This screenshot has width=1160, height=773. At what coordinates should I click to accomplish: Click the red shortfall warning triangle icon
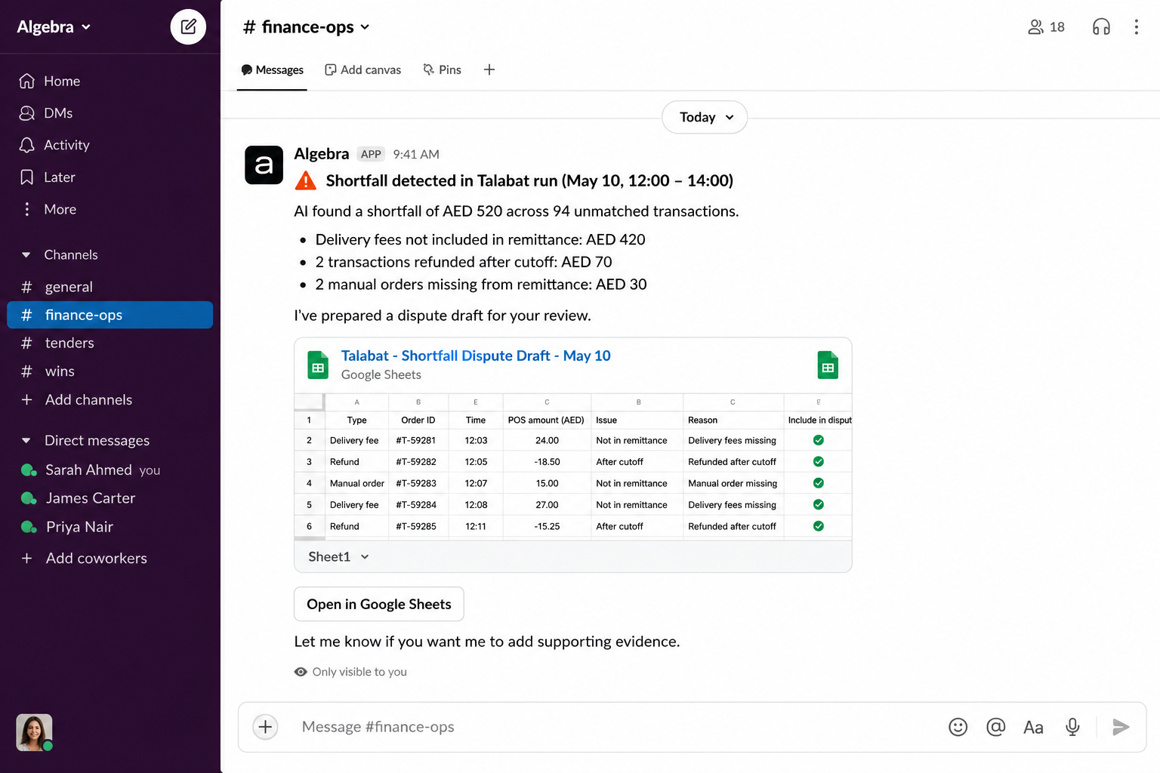click(305, 181)
